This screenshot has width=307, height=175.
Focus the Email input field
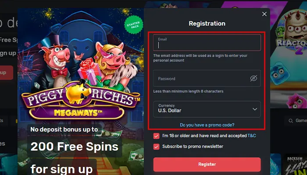click(207, 42)
